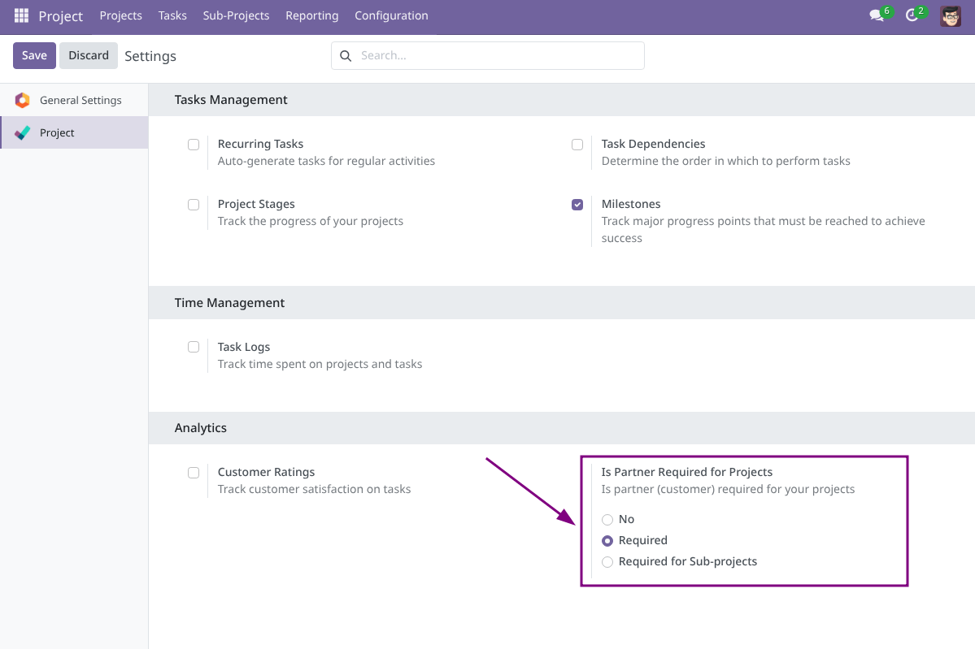Open the Reporting menu
The height and width of the screenshot is (649, 975).
(x=311, y=15)
